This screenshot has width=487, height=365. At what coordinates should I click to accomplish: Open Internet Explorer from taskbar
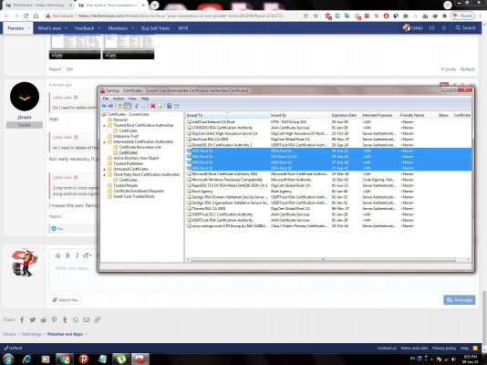27,360
